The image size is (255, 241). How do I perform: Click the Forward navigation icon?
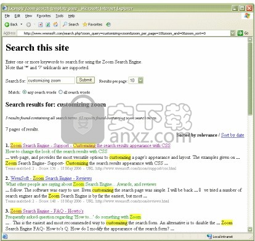pyautogui.click(x=28, y=25)
